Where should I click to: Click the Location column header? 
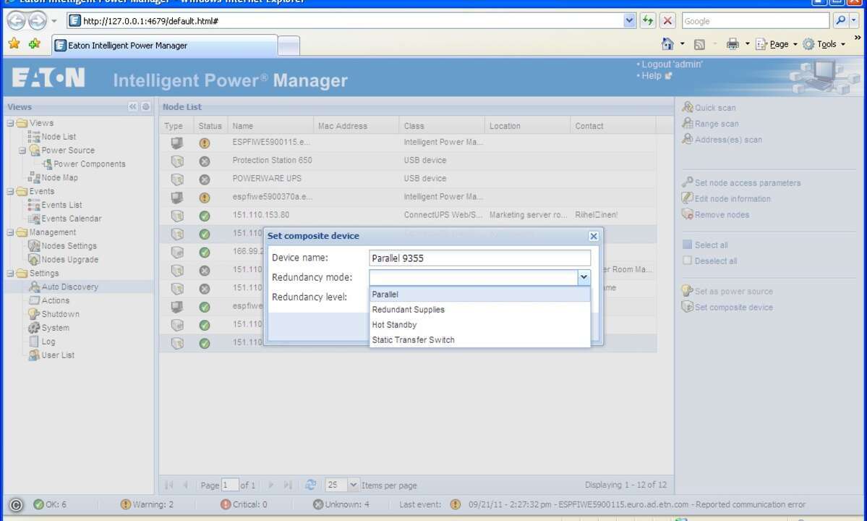coord(527,126)
